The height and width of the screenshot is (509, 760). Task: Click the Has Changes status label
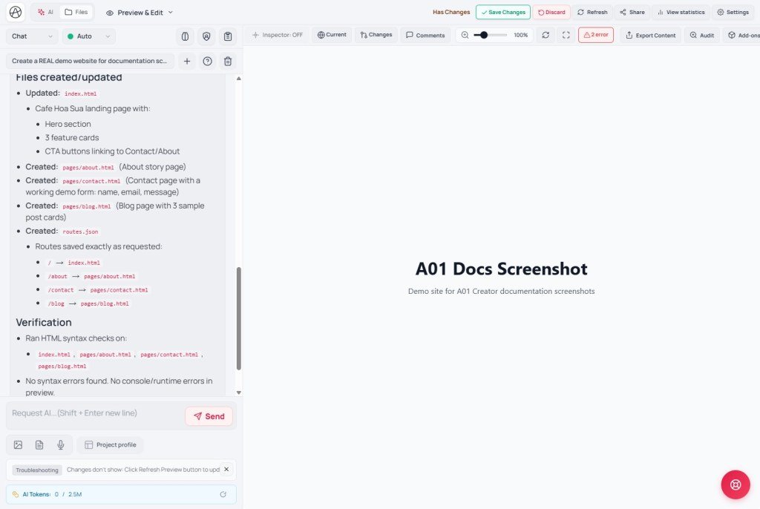coord(451,12)
